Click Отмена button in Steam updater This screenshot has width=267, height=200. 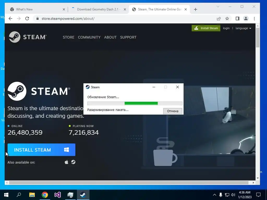pyautogui.click(x=173, y=111)
